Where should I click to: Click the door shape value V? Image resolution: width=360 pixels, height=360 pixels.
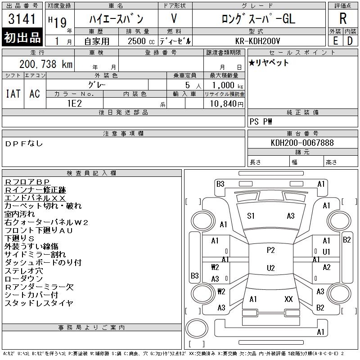point(174,18)
